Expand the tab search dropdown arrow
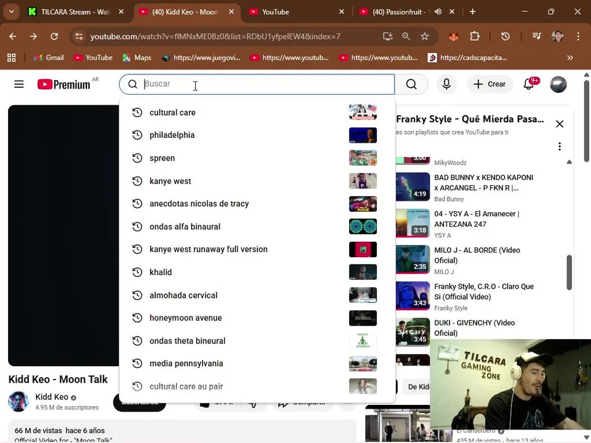Image resolution: width=591 pixels, height=443 pixels. pyautogui.click(x=12, y=12)
